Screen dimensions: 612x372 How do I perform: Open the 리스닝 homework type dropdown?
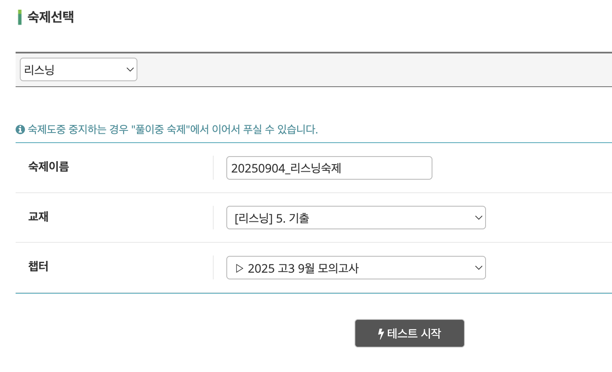[x=78, y=69]
